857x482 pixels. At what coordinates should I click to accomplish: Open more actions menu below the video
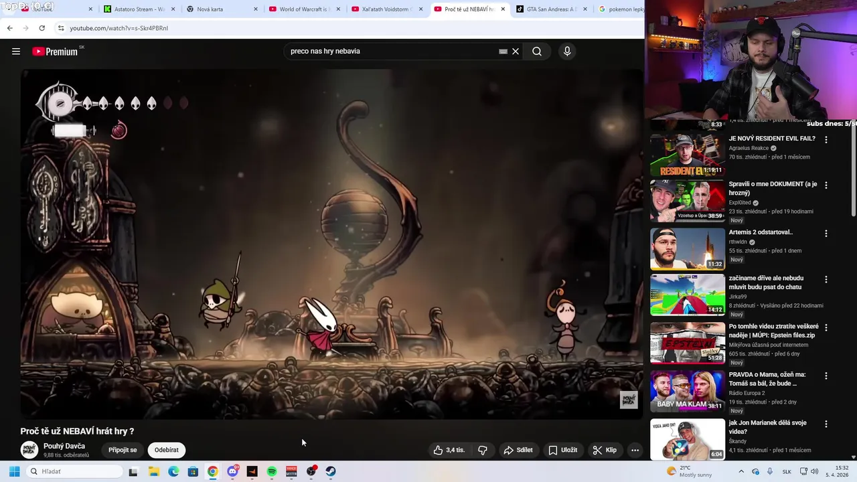[635, 450]
